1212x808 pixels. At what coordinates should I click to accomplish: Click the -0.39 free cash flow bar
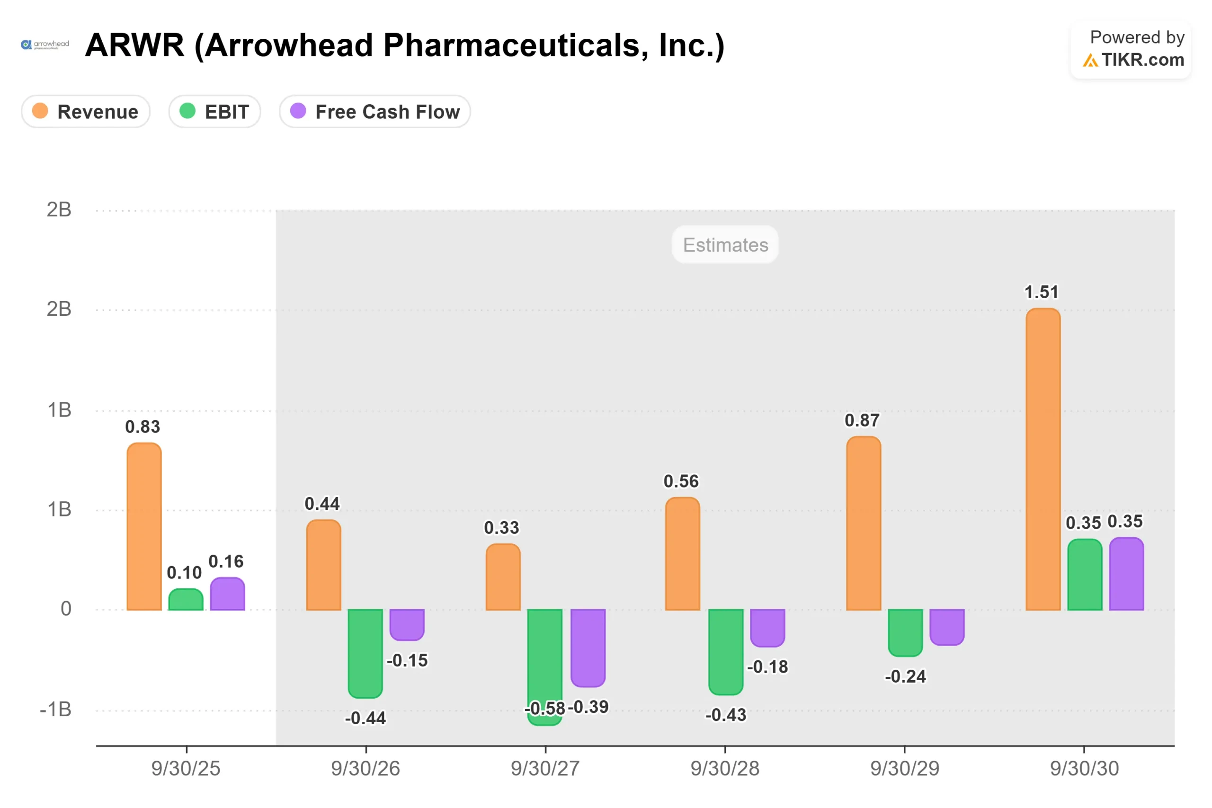(588, 648)
